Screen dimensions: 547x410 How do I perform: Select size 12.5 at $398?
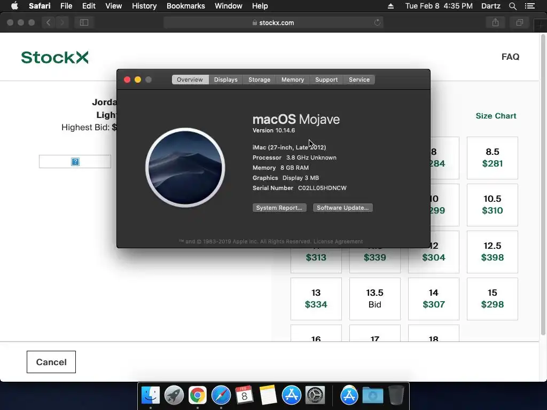[x=492, y=252]
